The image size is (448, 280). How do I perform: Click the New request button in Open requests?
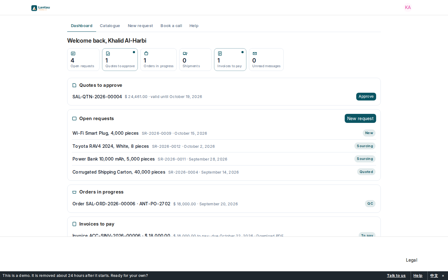tap(360, 119)
